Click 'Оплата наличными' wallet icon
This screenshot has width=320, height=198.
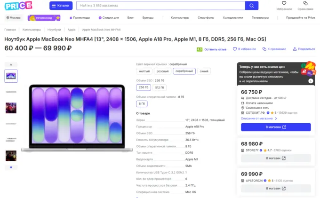tap(243, 103)
